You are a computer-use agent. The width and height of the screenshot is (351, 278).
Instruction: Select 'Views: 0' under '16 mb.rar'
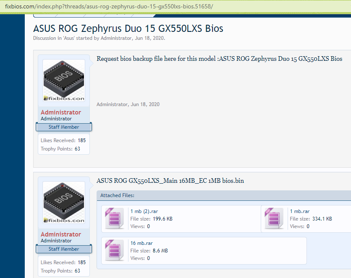click(x=140, y=258)
